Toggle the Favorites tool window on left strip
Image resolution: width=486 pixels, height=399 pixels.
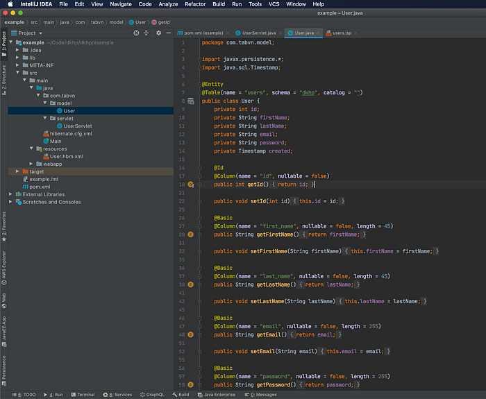(3, 226)
